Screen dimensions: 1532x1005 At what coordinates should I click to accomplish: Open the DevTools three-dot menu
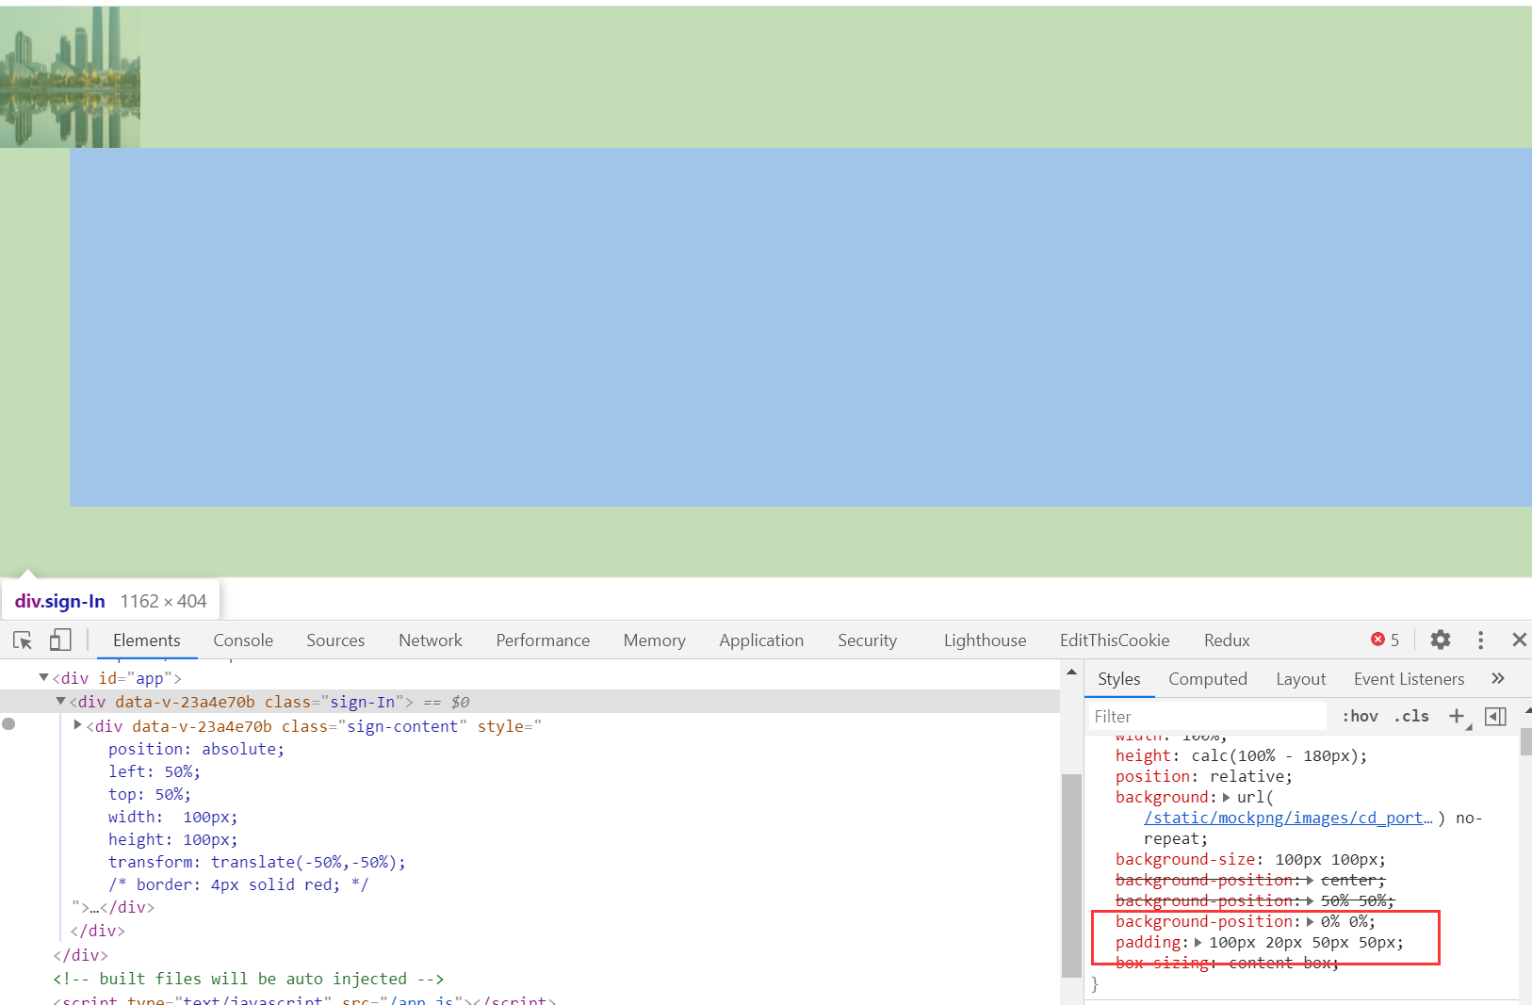[1480, 640]
